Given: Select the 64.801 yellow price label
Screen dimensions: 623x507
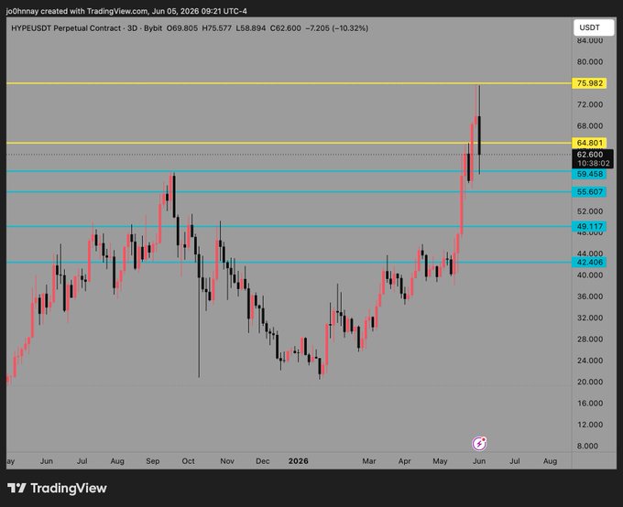Looking at the screenshot, I should pos(589,143).
